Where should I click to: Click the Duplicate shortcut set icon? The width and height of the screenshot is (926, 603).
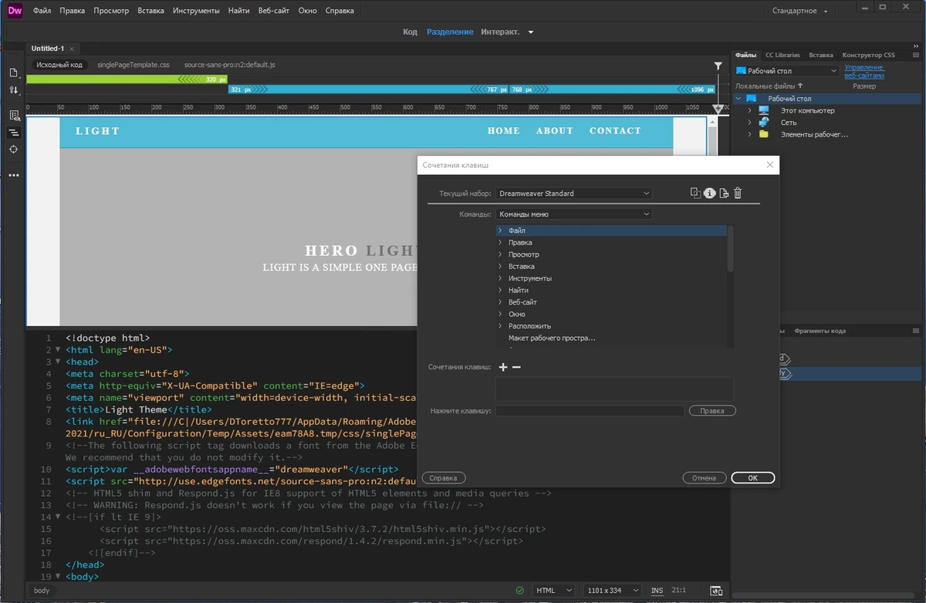pyautogui.click(x=695, y=193)
